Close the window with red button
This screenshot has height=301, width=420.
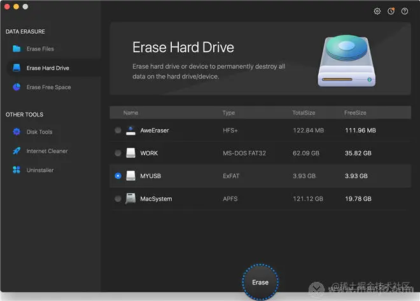pyautogui.click(x=7, y=6)
